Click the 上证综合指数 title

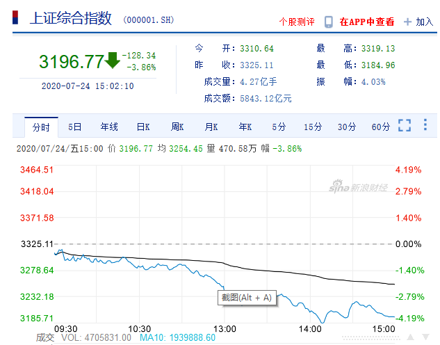[70, 19]
